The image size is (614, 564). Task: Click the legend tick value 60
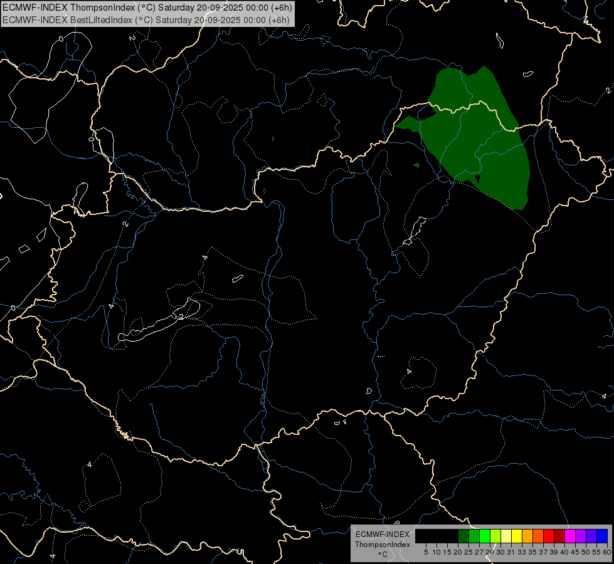[x=607, y=552]
